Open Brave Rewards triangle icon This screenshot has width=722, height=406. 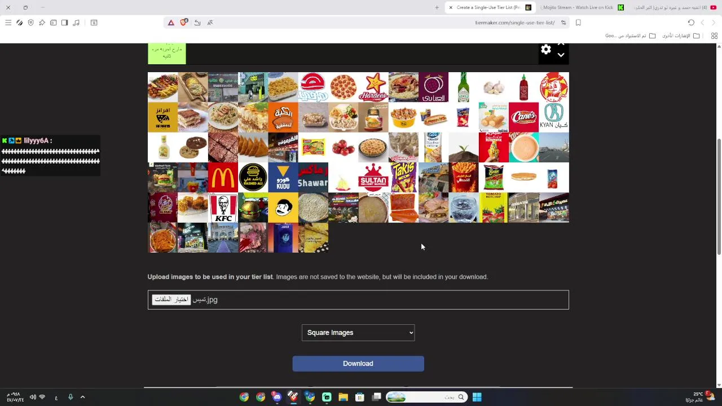171,23
